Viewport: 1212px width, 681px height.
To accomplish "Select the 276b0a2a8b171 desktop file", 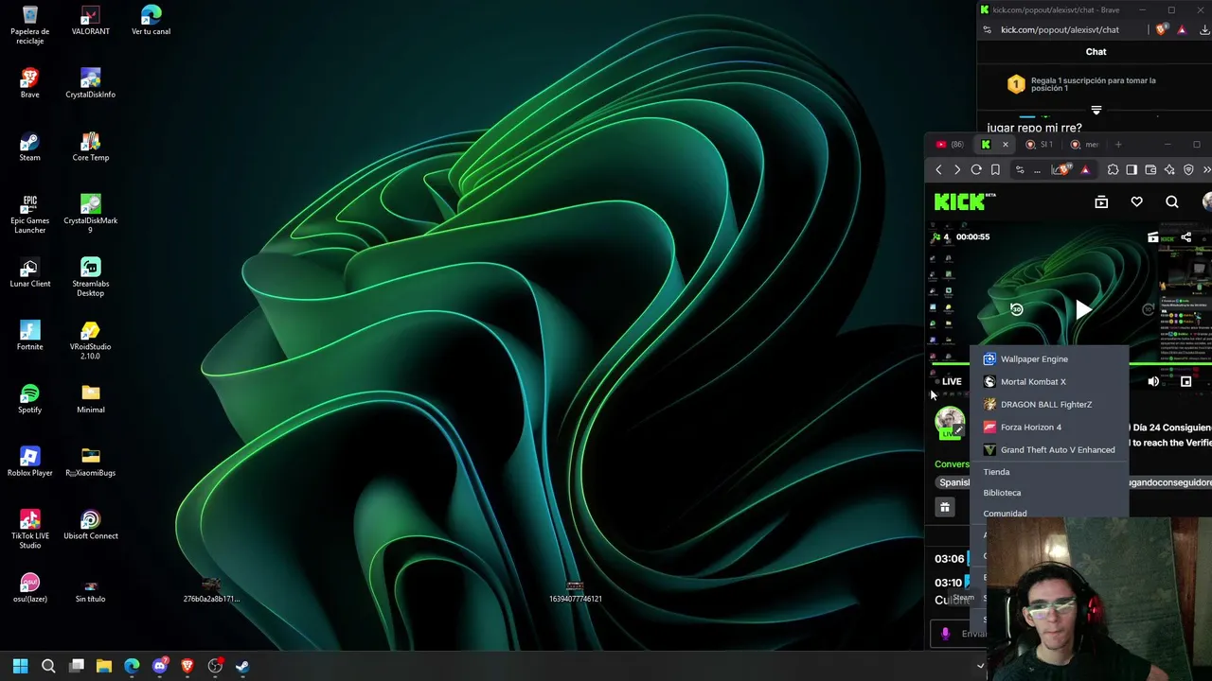I will coord(211,589).
